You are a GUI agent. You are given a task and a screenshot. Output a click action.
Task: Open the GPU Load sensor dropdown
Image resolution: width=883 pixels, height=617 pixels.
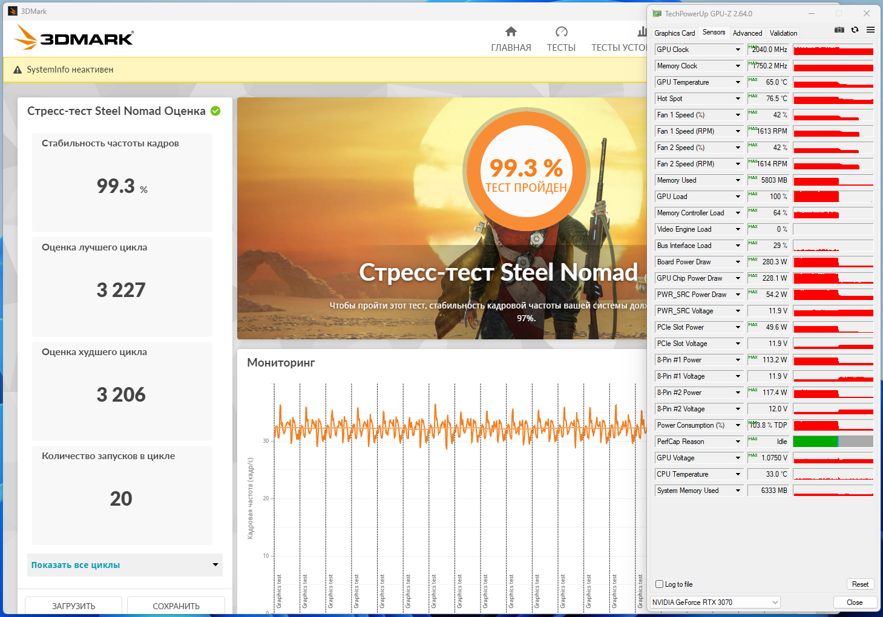pyautogui.click(x=738, y=197)
